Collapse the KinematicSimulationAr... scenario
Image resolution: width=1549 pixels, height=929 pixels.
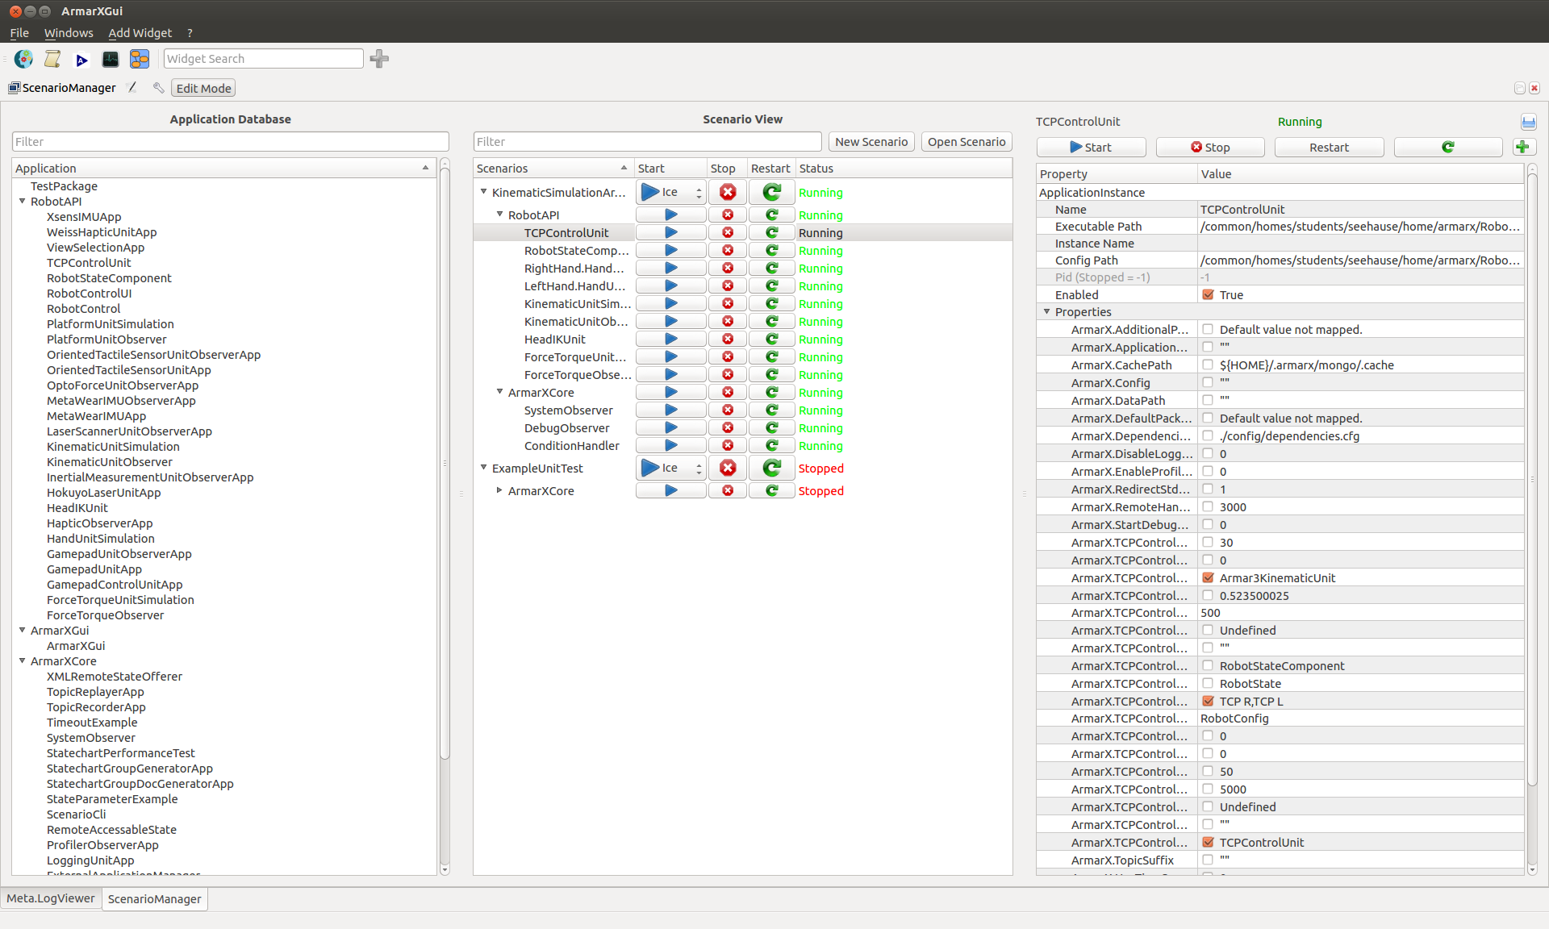click(483, 192)
